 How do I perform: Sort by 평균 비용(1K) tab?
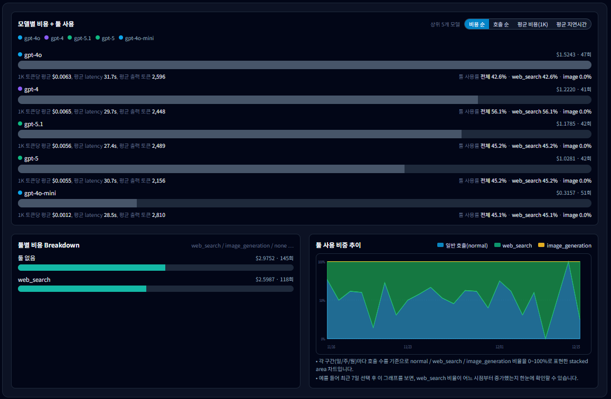tap(532, 24)
